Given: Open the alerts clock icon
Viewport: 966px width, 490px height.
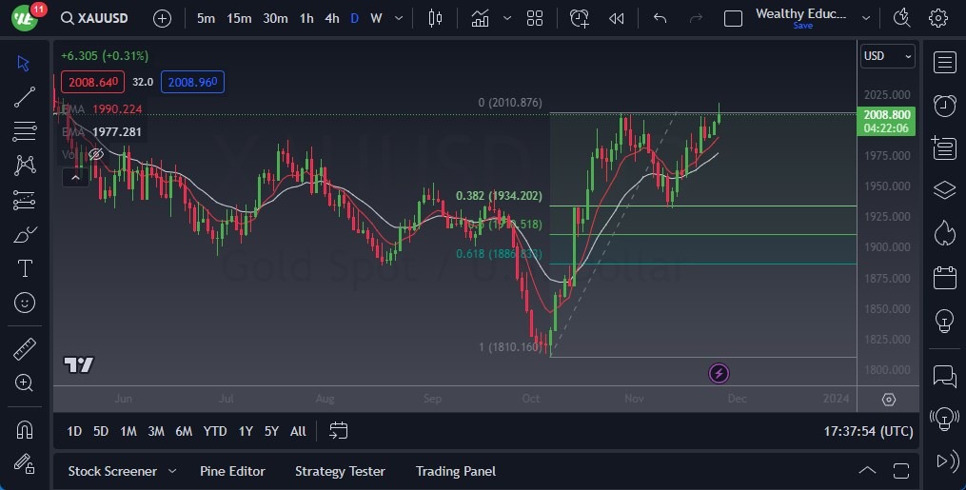Looking at the screenshot, I should point(944,105).
